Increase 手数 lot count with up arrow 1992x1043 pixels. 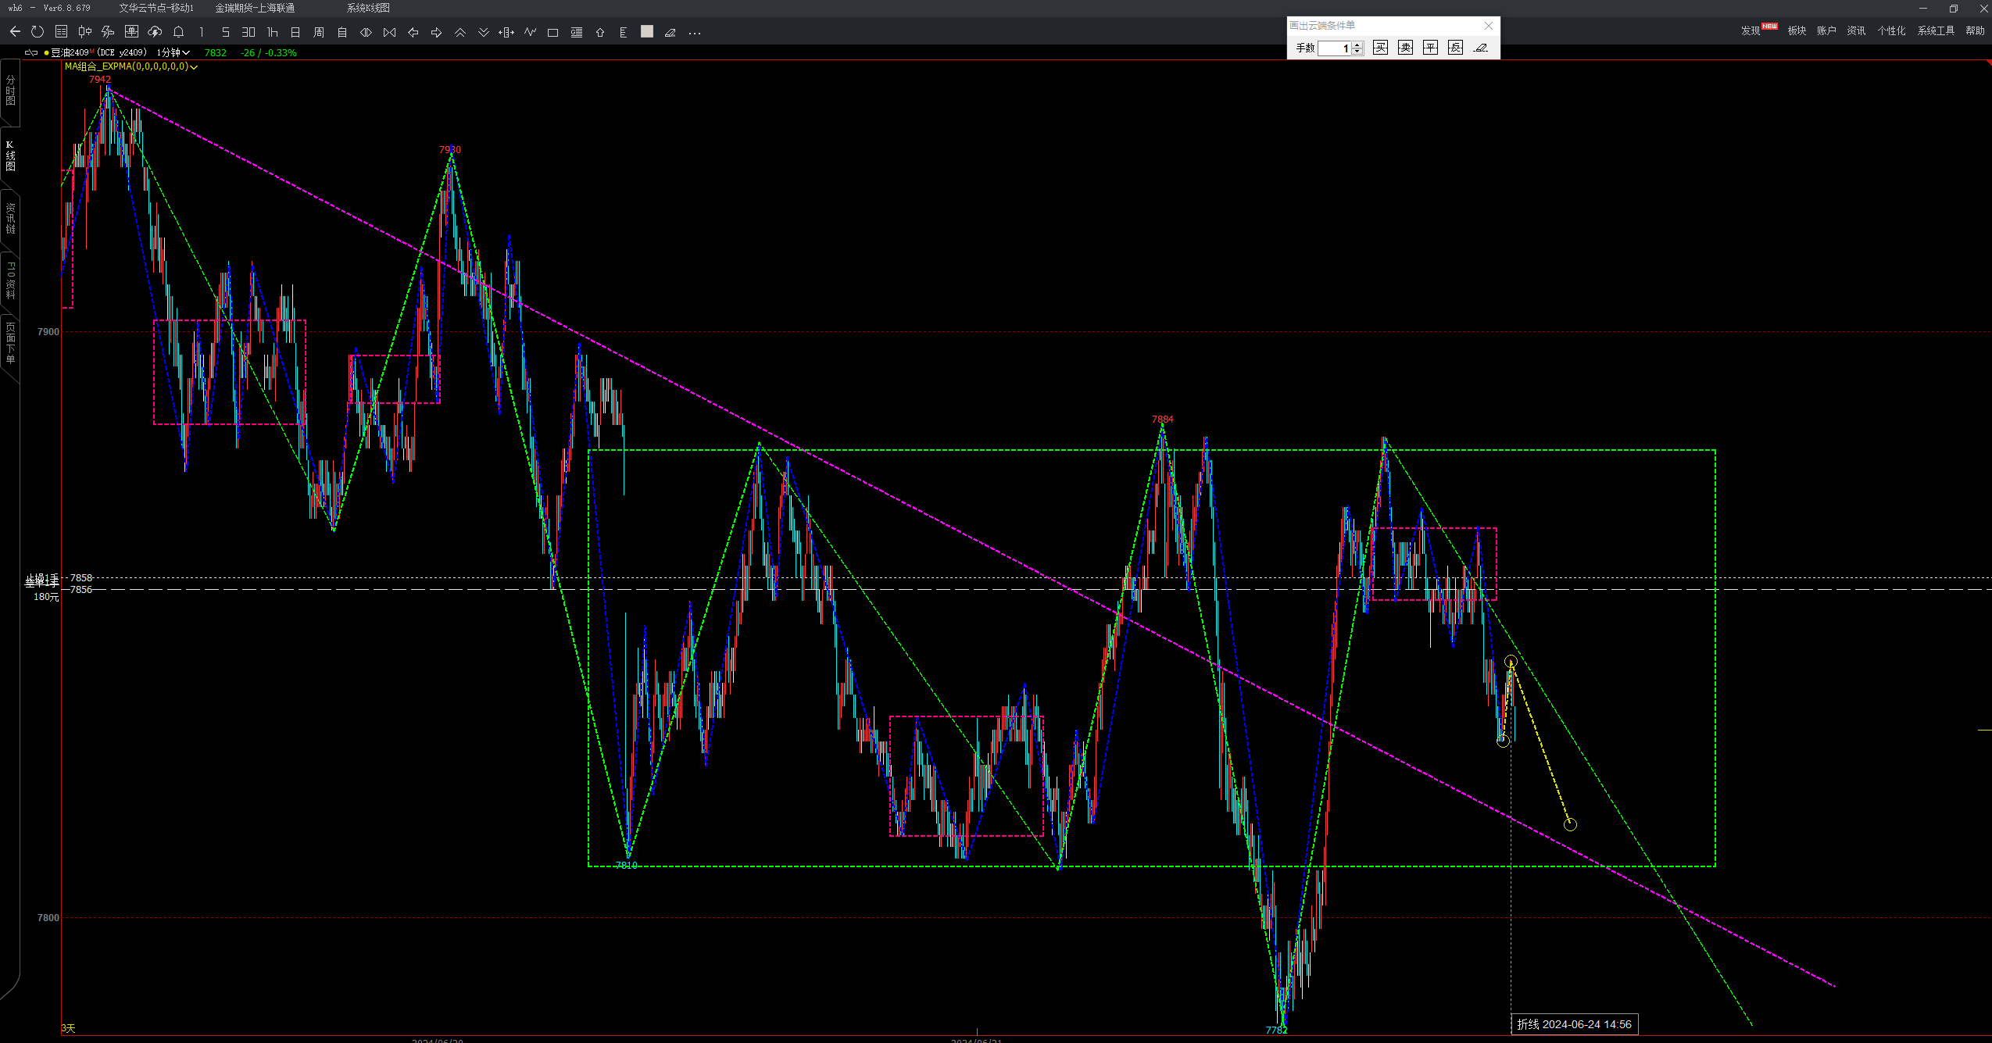pyautogui.click(x=1357, y=45)
